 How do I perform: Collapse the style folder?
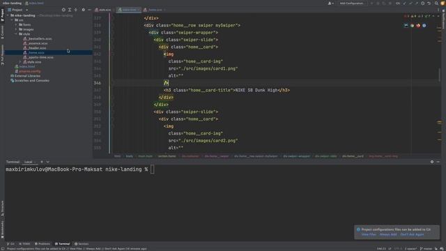coord(16,34)
